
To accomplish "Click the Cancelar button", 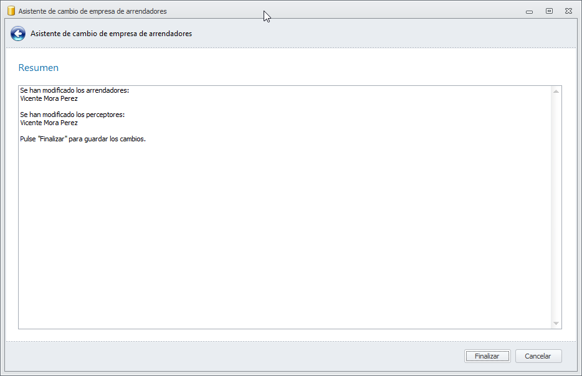I will click(x=538, y=356).
